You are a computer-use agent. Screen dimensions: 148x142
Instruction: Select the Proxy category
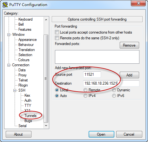23,75
